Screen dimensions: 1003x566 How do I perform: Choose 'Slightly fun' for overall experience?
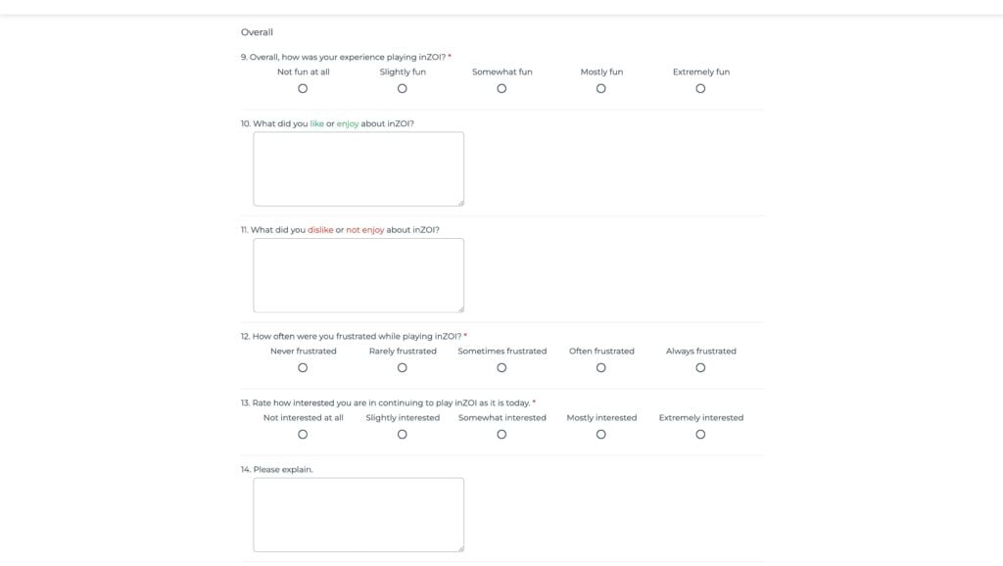(403, 89)
